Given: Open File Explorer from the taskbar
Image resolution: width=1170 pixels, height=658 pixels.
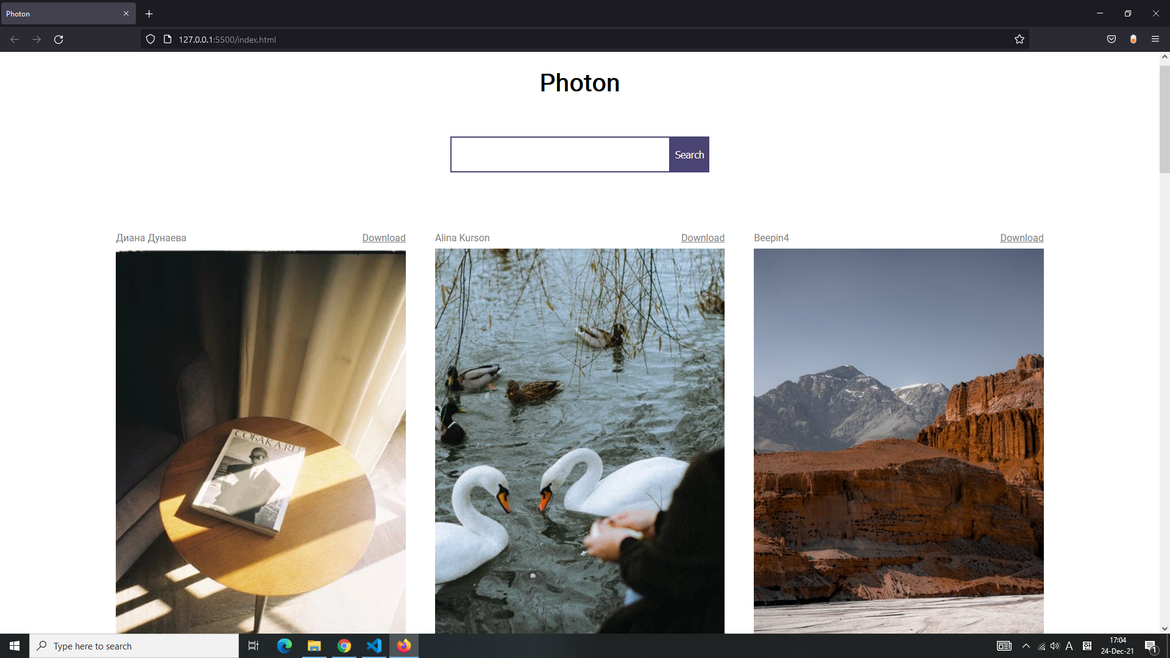Looking at the screenshot, I should pos(314,645).
